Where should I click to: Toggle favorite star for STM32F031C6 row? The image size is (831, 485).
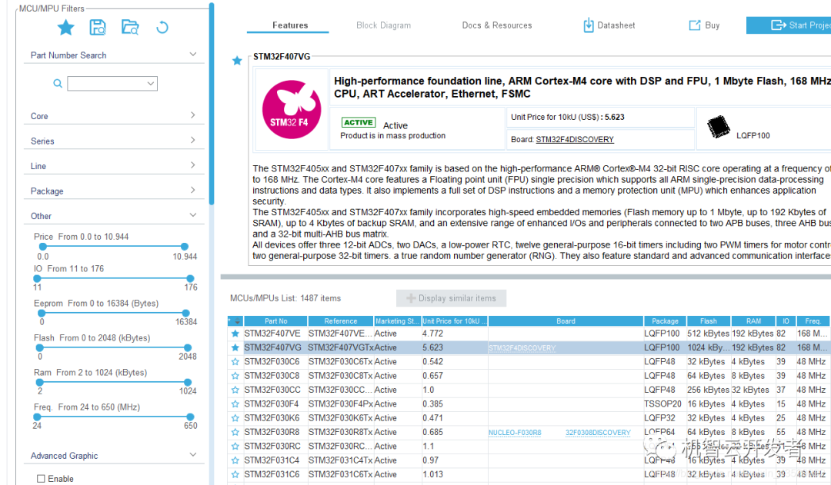[x=235, y=474]
